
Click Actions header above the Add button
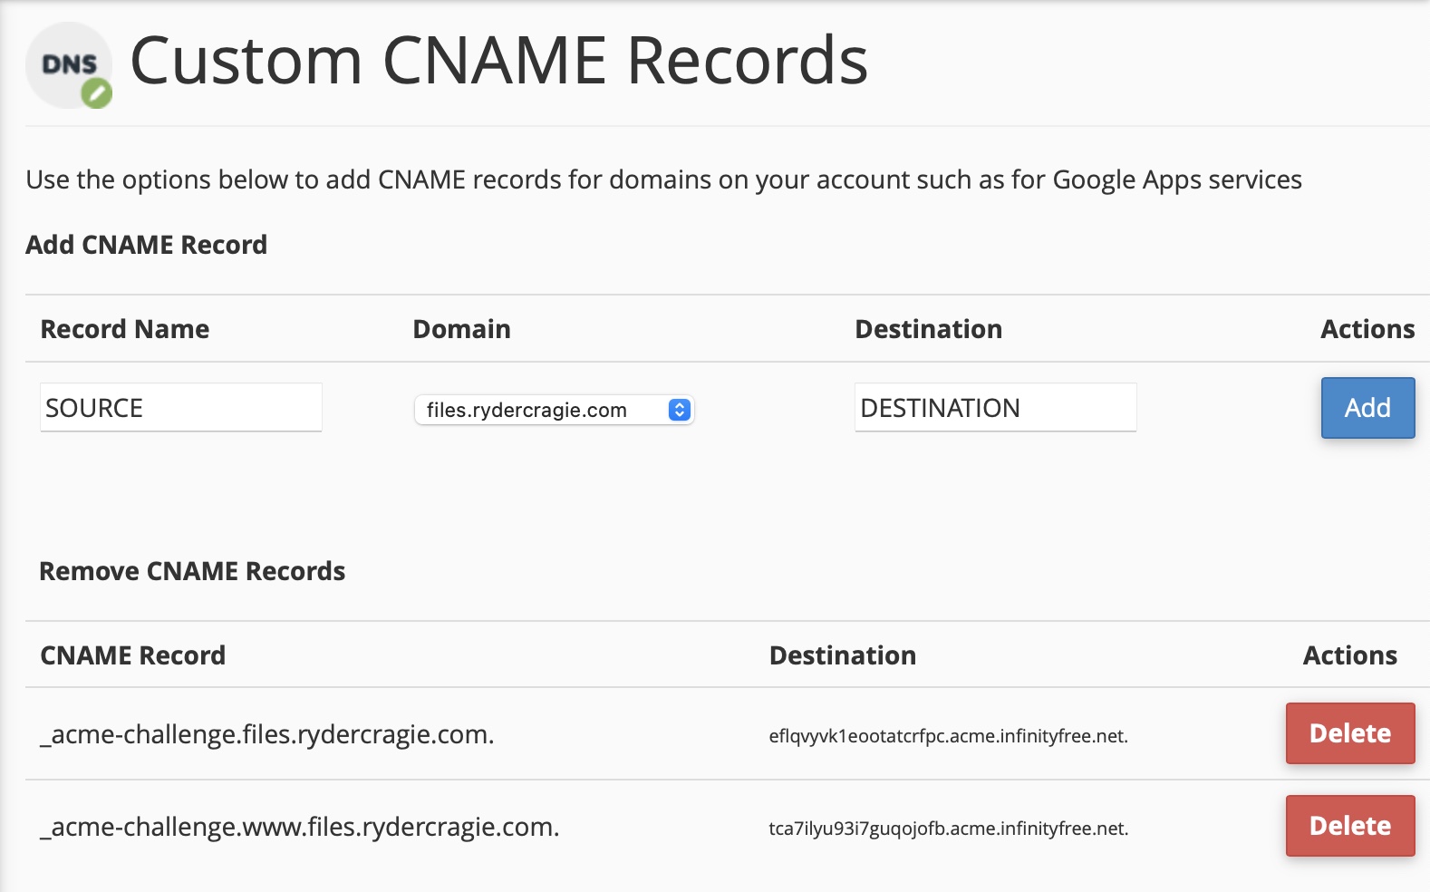(x=1367, y=329)
